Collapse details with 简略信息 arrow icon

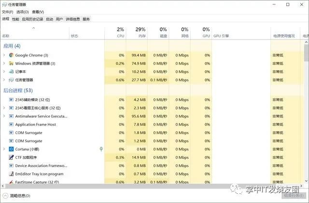point(5,196)
